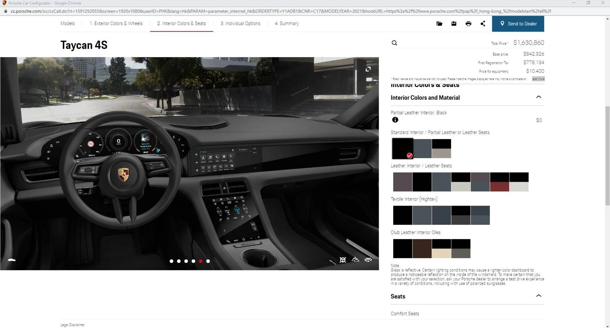Select Interior Colors & Seats tab
This screenshot has width=610, height=328.
(181, 24)
